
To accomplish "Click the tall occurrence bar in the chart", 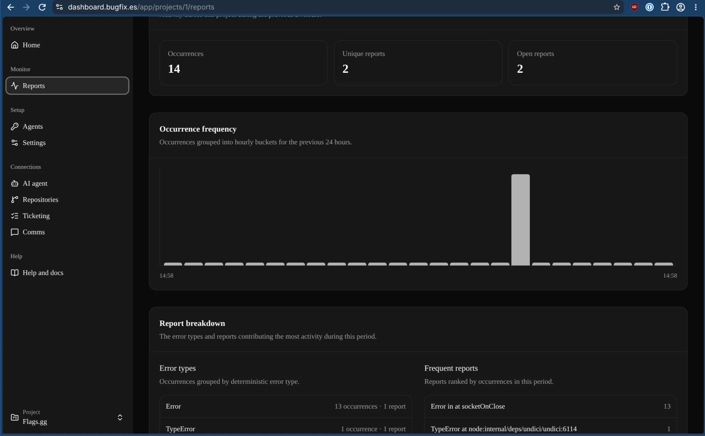I will (520, 219).
